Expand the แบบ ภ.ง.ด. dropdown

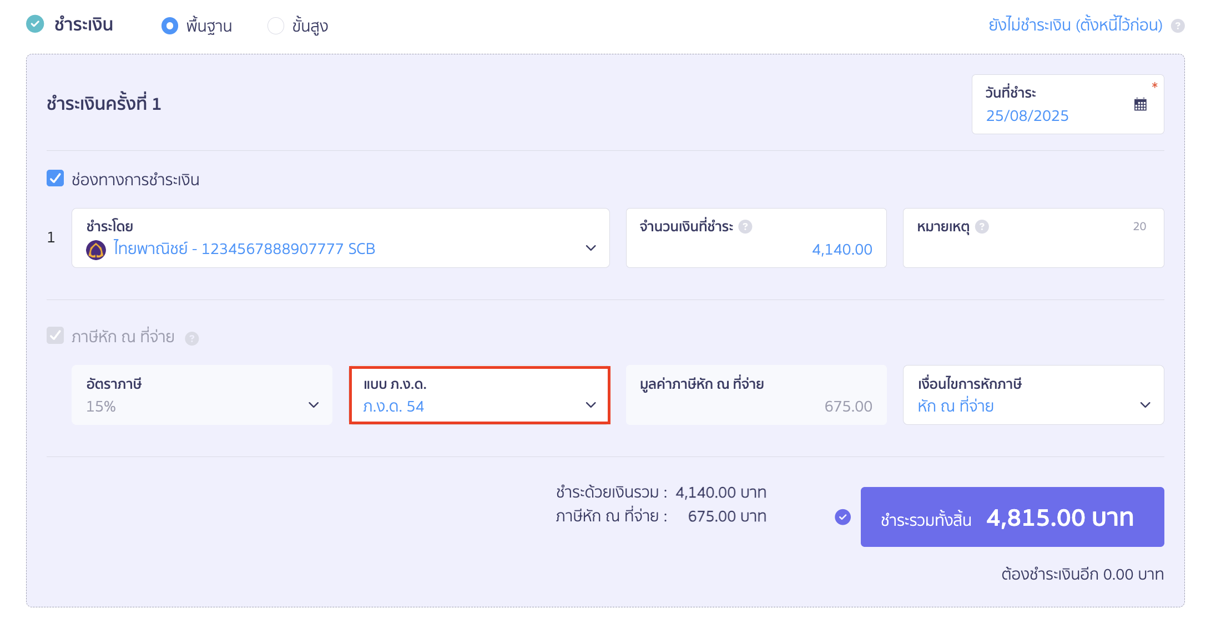480,395
